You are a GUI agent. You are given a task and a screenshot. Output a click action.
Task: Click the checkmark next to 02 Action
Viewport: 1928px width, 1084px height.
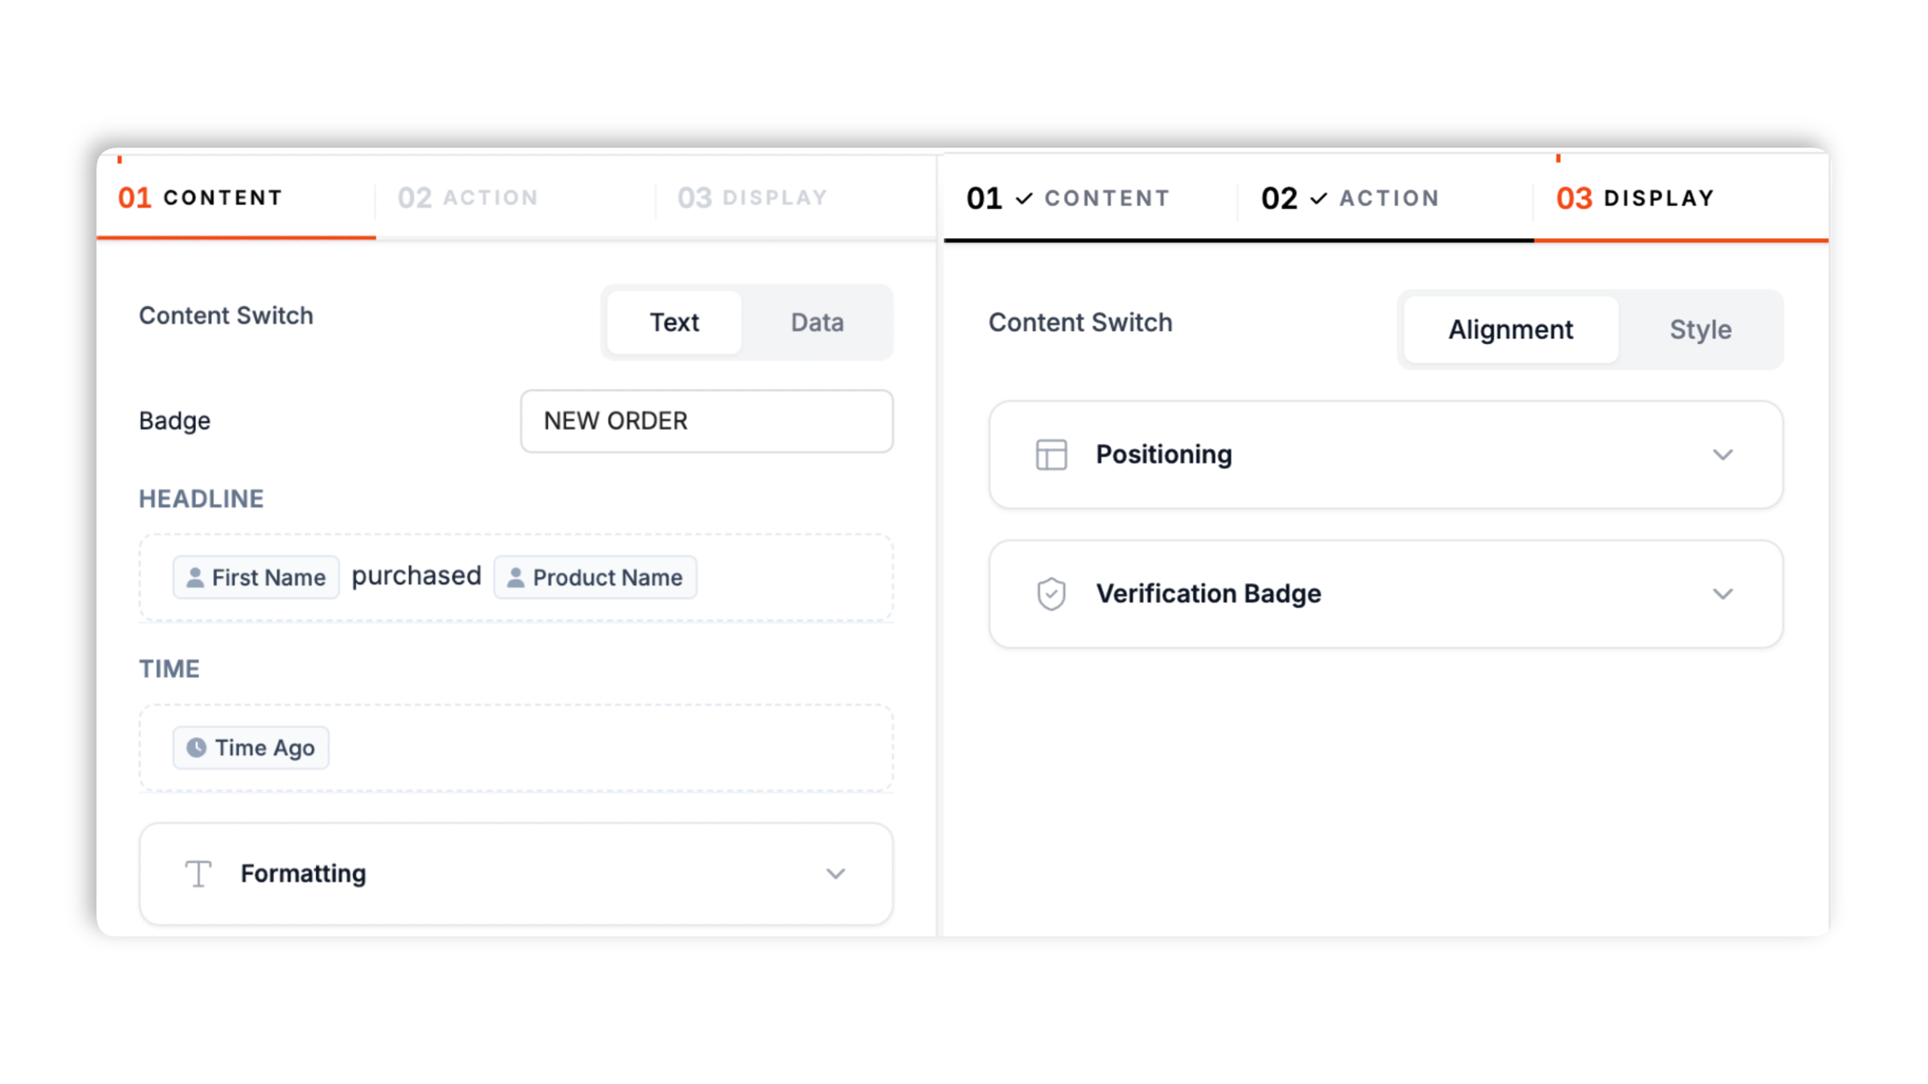[1318, 199]
